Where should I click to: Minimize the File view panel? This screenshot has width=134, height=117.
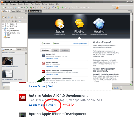click(x=24, y=11)
